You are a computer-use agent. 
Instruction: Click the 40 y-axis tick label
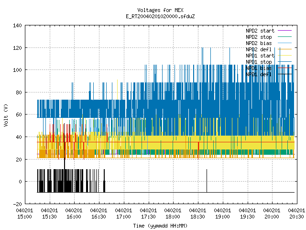[19, 137]
